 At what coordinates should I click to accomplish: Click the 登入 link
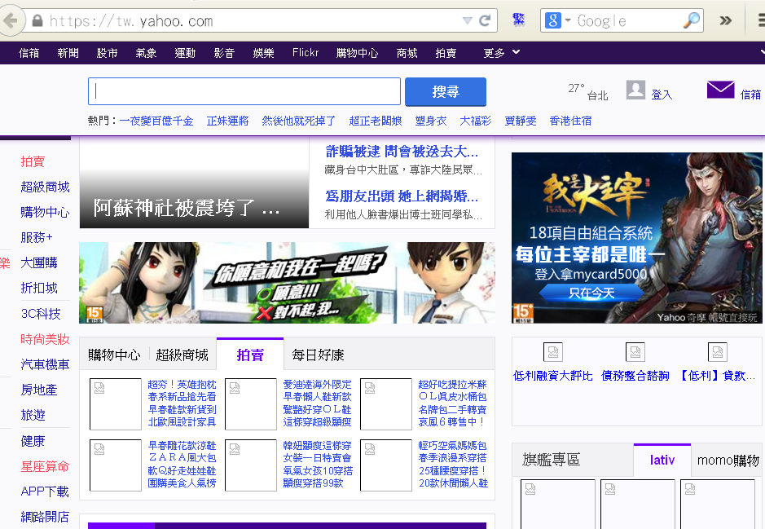(x=662, y=95)
